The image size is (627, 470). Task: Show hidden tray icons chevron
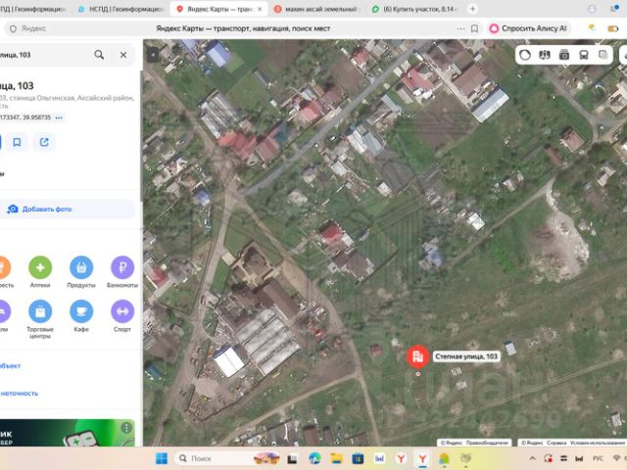(x=532, y=458)
